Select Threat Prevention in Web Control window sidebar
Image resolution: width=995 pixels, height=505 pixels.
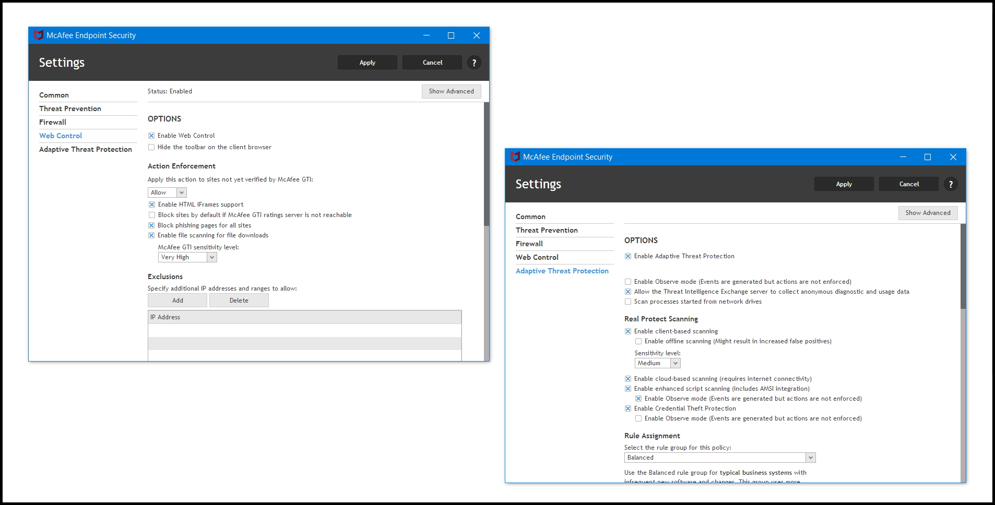coord(70,109)
